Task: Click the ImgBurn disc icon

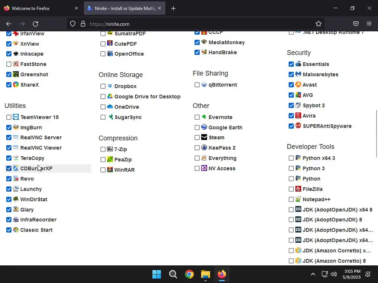Action: (x=16, y=127)
